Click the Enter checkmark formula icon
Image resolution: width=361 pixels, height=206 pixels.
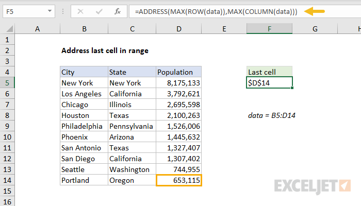coord(99,11)
